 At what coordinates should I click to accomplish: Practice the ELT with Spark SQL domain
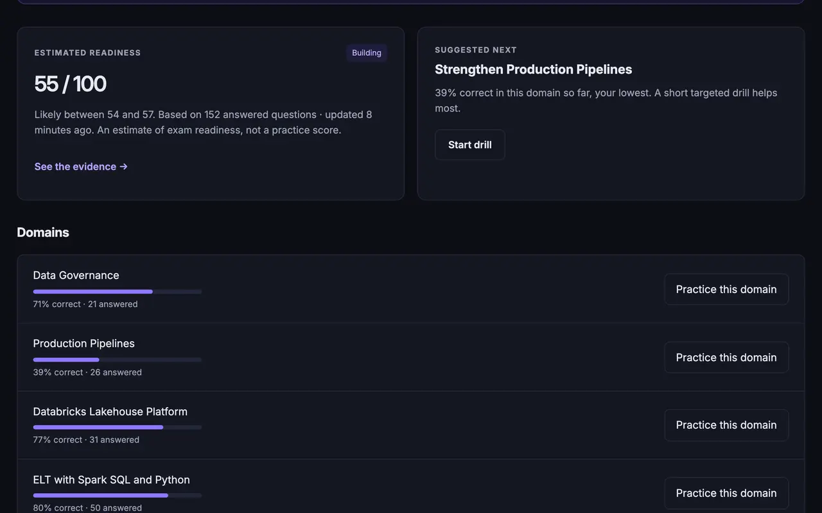(726, 493)
